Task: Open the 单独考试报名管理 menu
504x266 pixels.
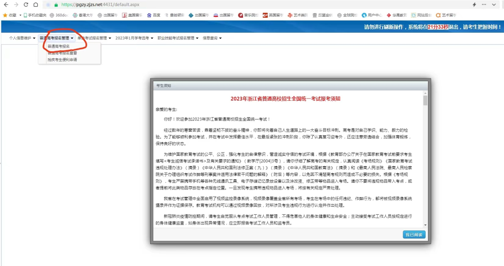Action: pyautogui.click(x=94, y=38)
